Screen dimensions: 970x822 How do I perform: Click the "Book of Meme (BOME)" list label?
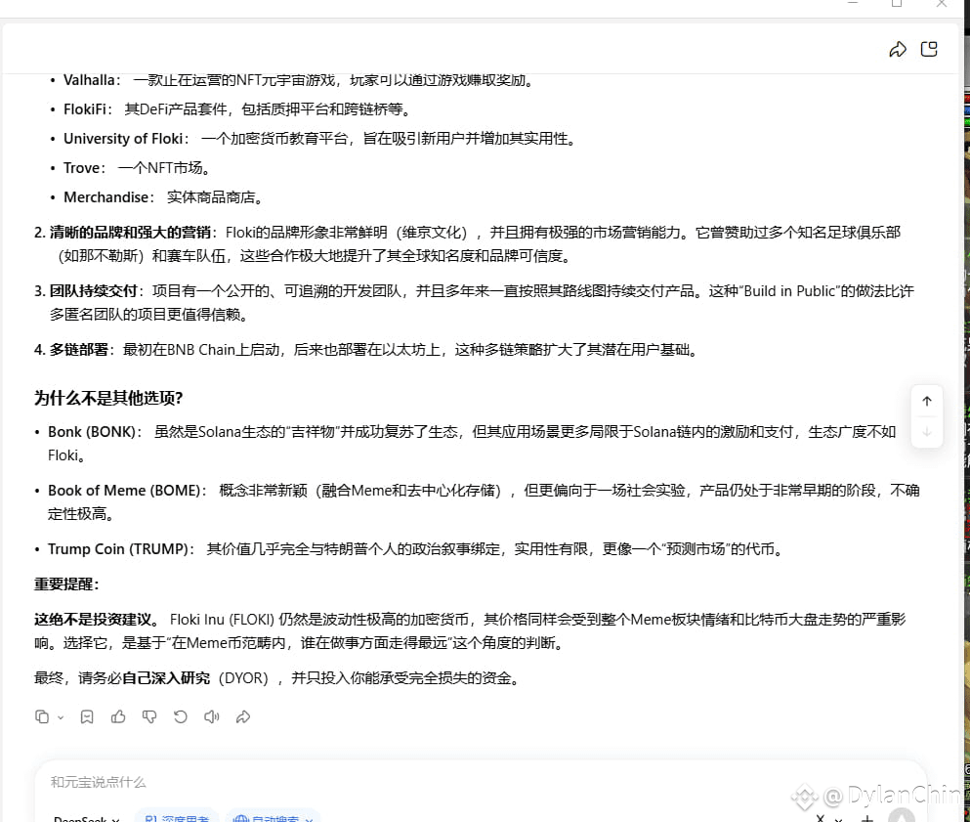click(127, 491)
